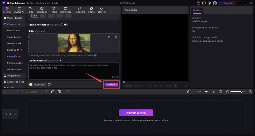The height and width of the screenshot is (136, 255).
Task: Click the info icon after the clear-images hint
Action: [96, 55]
